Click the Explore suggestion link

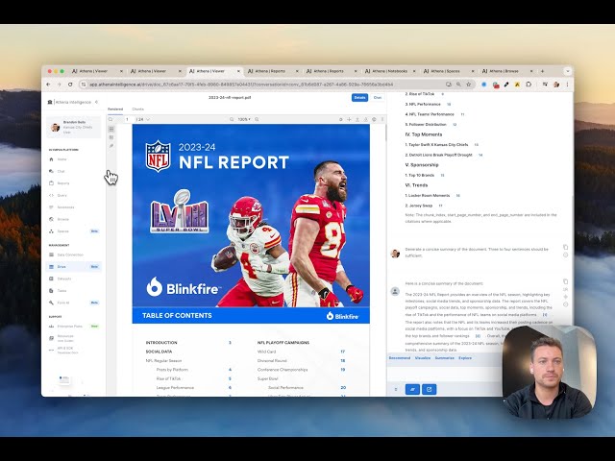(465, 358)
